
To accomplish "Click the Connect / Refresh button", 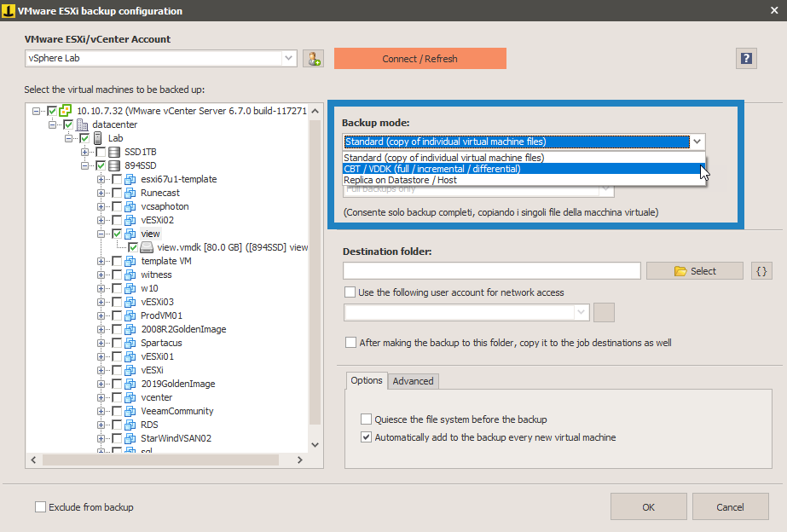I will tap(420, 59).
